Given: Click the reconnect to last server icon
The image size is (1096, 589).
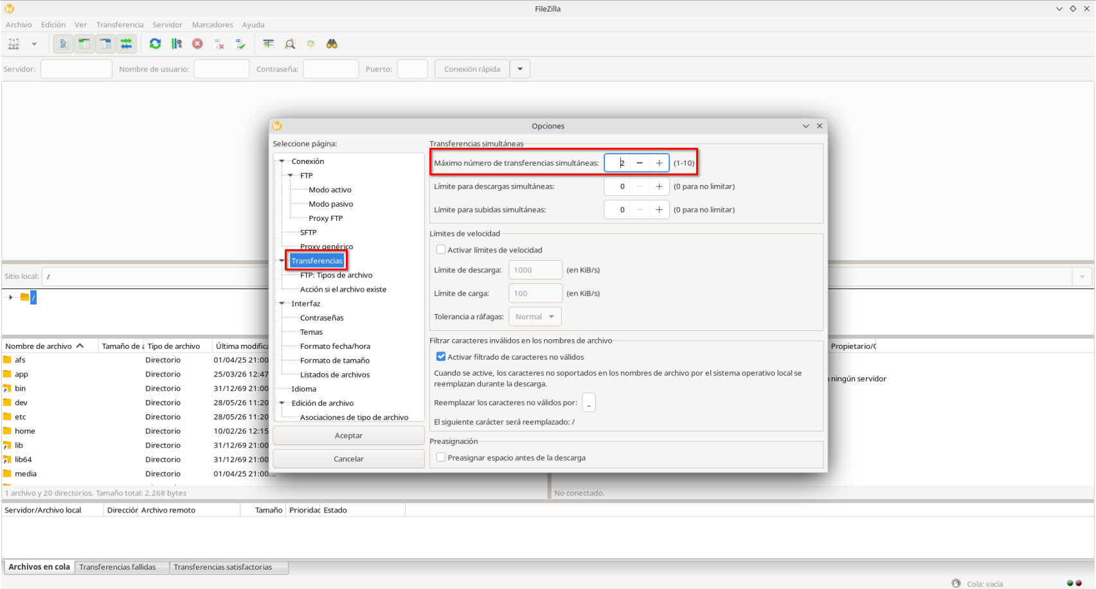Looking at the screenshot, I should tap(240, 44).
